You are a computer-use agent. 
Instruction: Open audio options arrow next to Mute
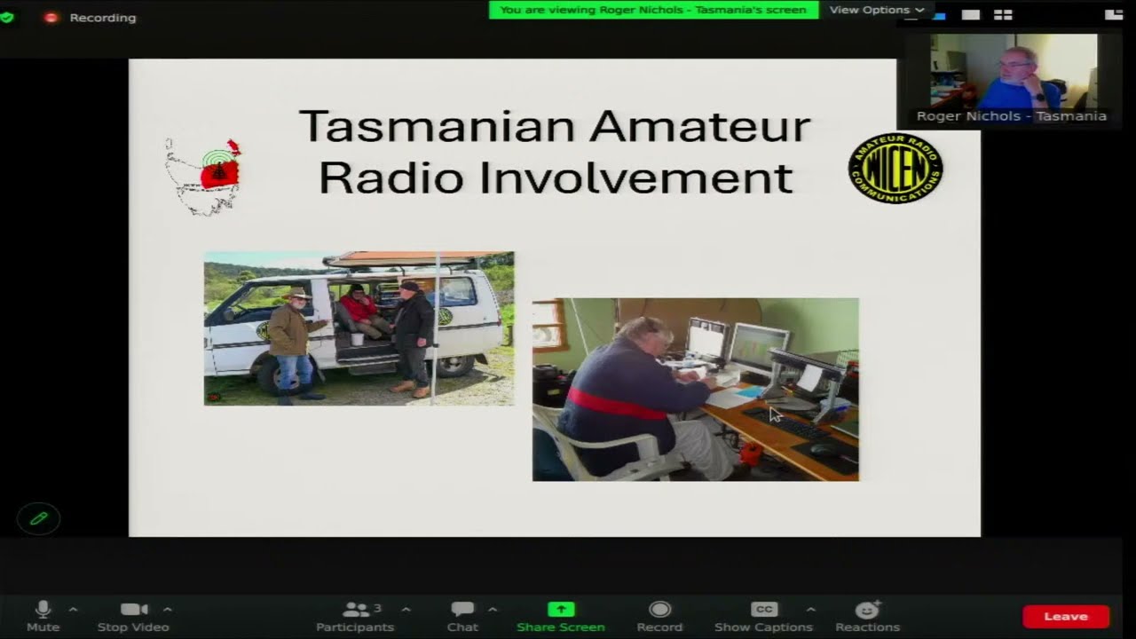73,610
